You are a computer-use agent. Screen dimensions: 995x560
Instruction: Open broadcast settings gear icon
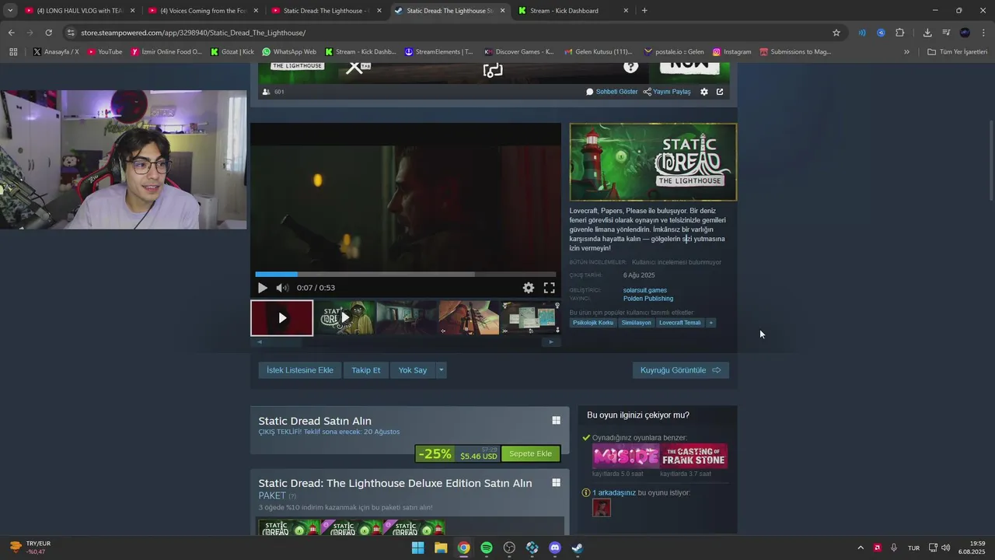coord(704,92)
